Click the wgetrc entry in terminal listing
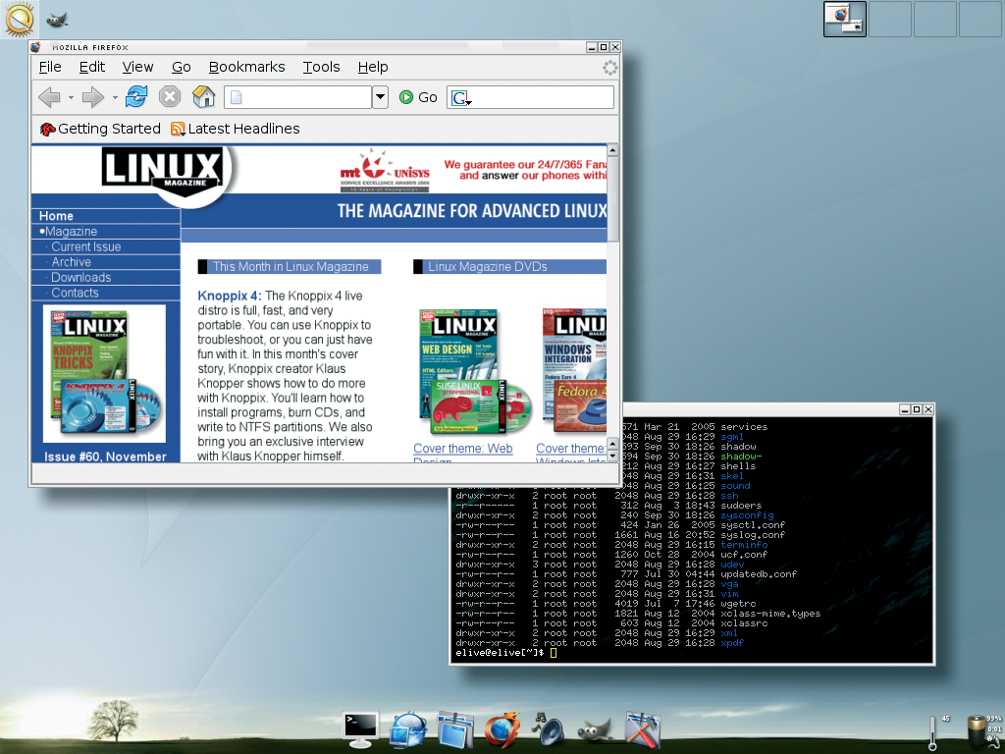The height and width of the screenshot is (754, 1005). click(738, 604)
